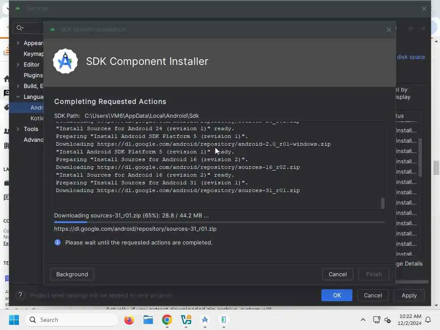This screenshot has height=330, width=440.
Task: Click the Settings search magnifier icon
Action: coord(19,28)
